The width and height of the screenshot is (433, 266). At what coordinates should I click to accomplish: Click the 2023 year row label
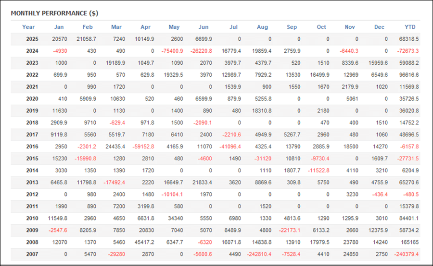[32, 63]
